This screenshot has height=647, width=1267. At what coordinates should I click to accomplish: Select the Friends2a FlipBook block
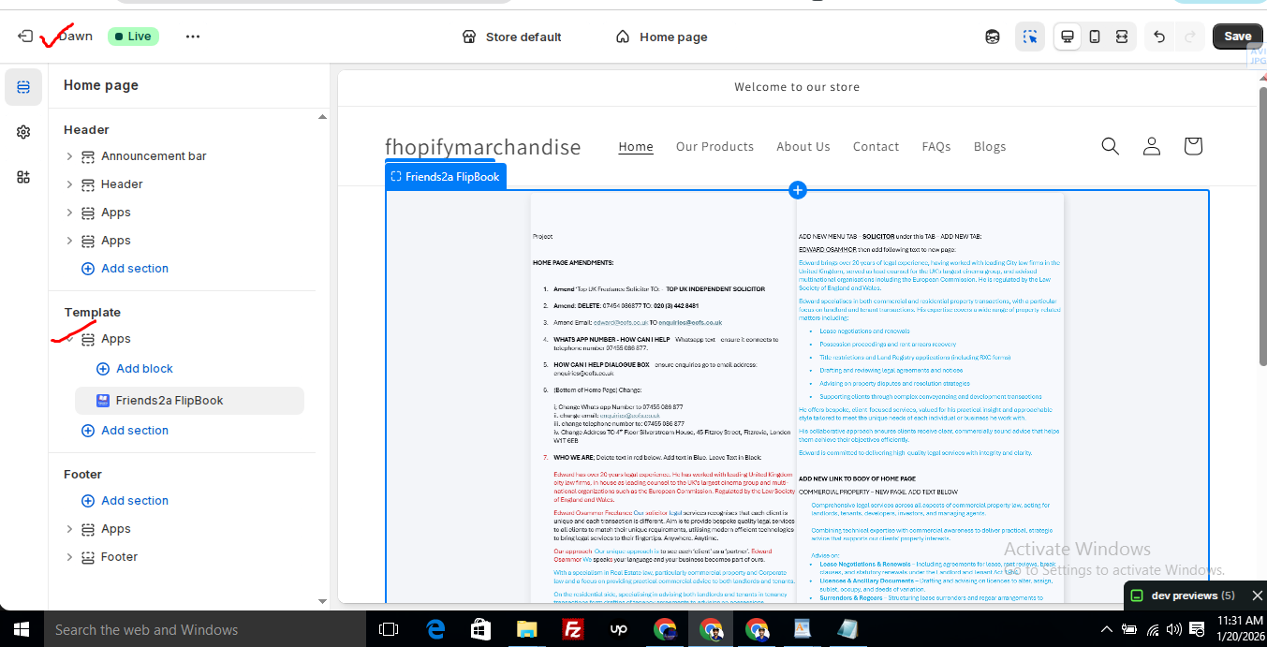(169, 401)
